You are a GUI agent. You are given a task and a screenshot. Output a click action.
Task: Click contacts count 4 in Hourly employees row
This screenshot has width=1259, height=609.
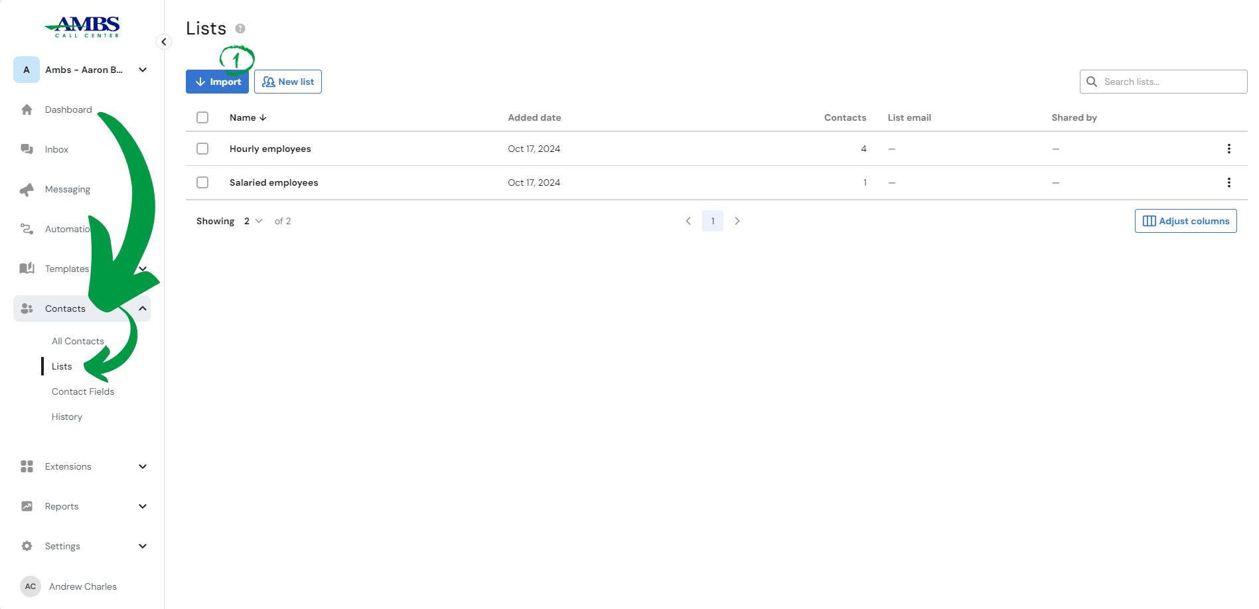point(863,149)
